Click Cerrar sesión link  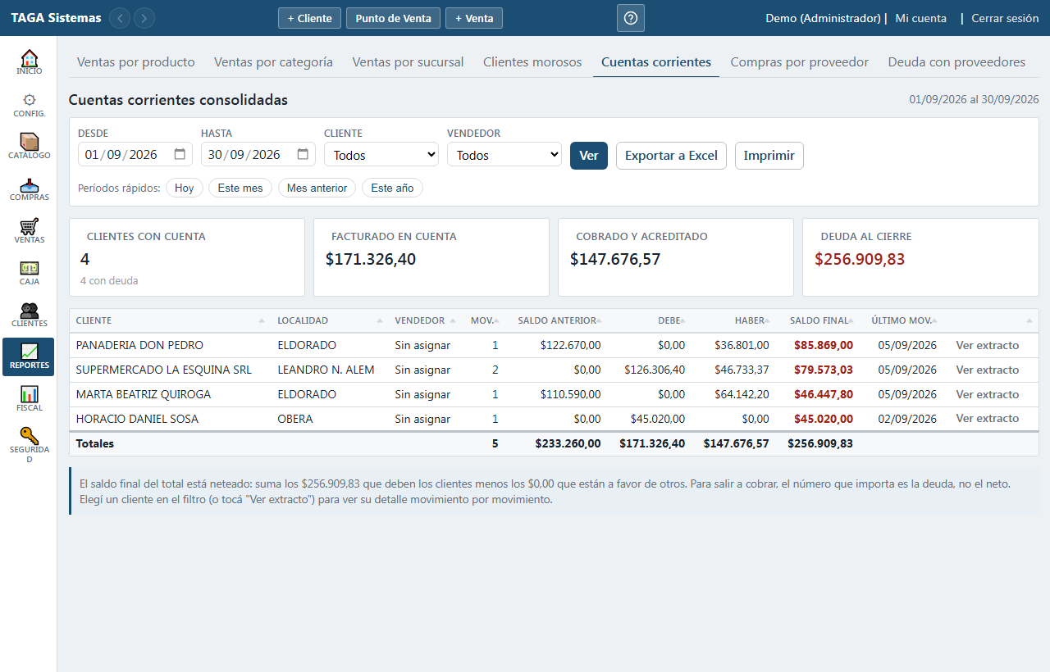click(1005, 18)
